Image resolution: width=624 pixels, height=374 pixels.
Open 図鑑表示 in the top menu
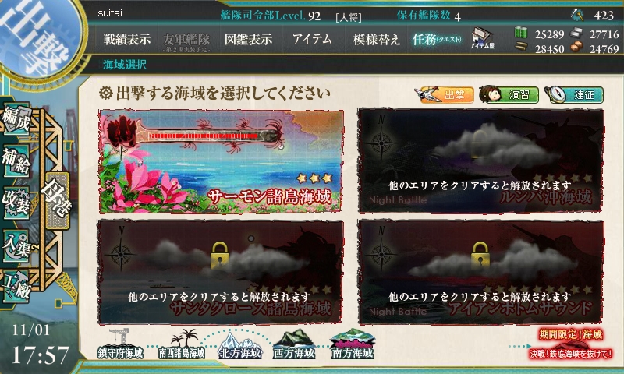point(249,39)
